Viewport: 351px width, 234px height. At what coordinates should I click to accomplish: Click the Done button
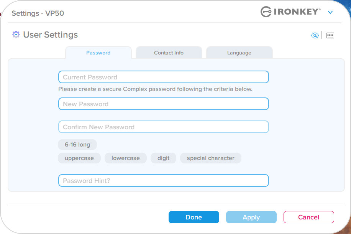[x=194, y=217]
